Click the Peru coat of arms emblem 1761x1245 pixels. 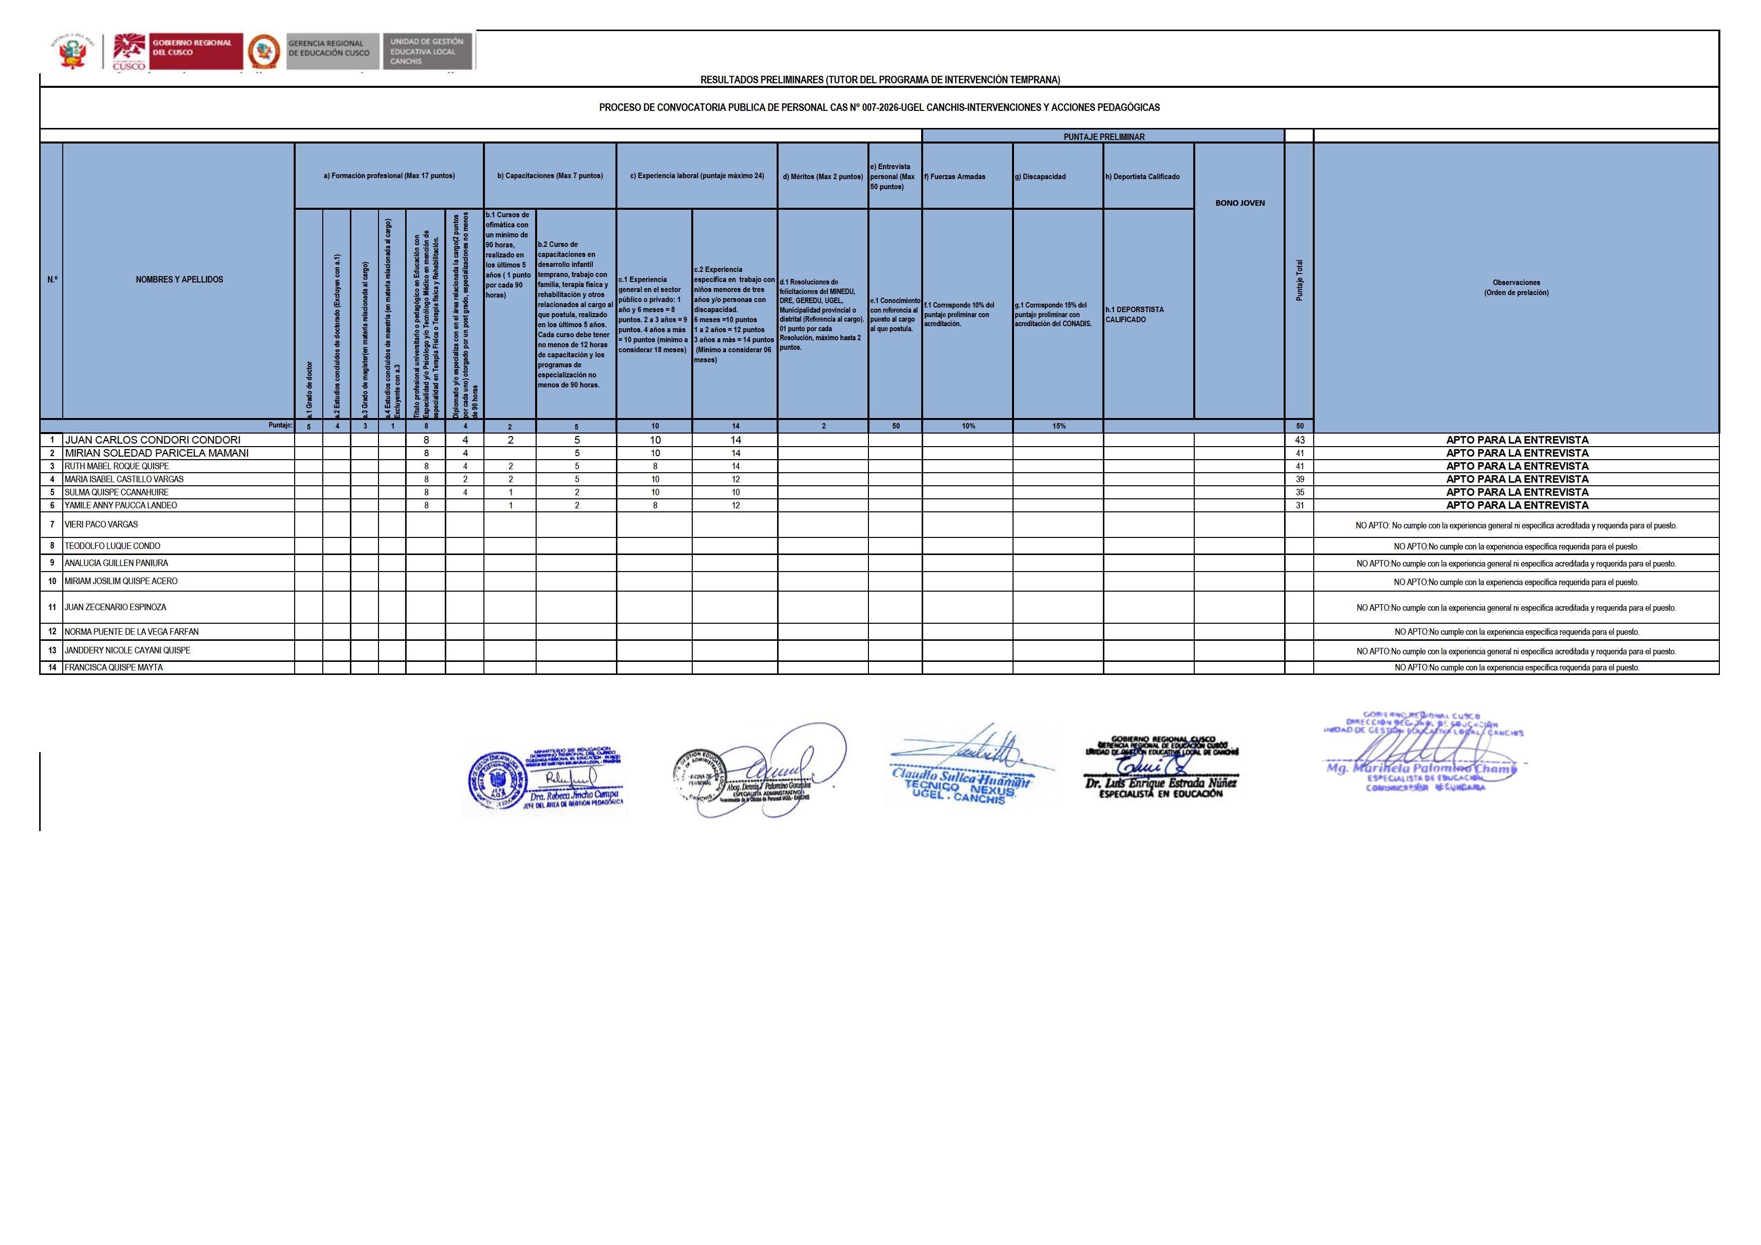point(73,52)
